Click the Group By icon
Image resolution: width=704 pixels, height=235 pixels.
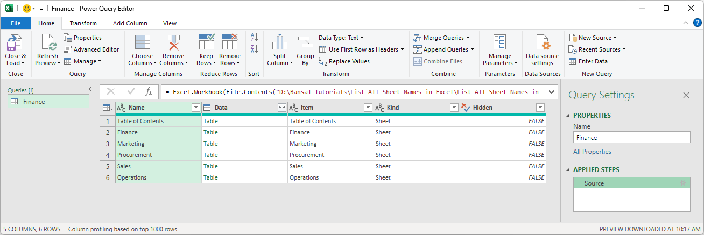tap(305, 42)
